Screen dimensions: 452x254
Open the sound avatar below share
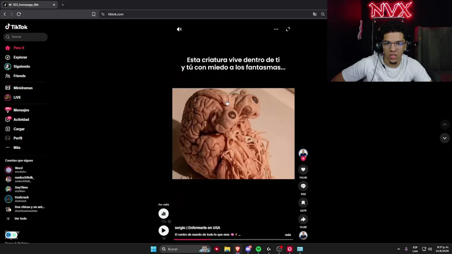pyautogui.click(x=303, y=235)
